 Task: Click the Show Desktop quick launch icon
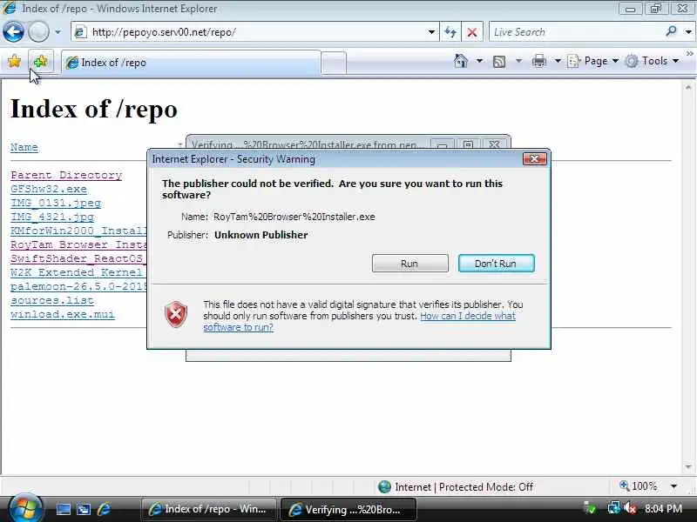click(x=63, y=509)
